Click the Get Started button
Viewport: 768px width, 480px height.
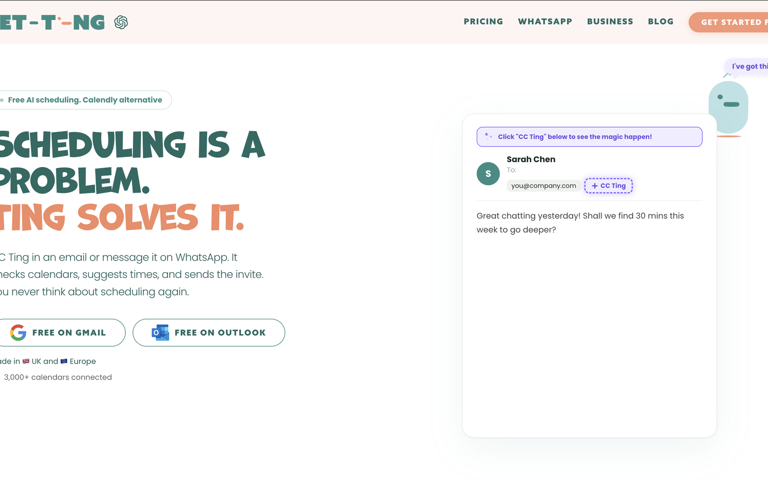tap(729, 22)
